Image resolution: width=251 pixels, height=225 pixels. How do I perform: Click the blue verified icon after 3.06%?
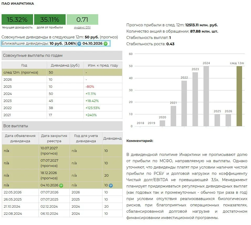[x=79, y=44]
